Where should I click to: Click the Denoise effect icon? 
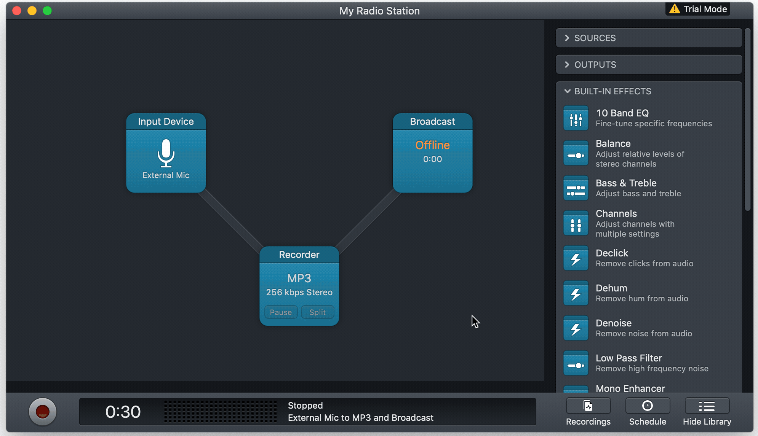point(576,328)
